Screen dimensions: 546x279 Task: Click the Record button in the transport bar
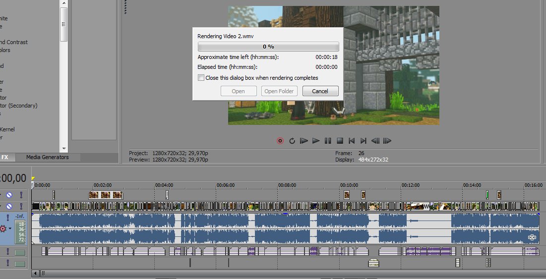click(x=280, y=141)
